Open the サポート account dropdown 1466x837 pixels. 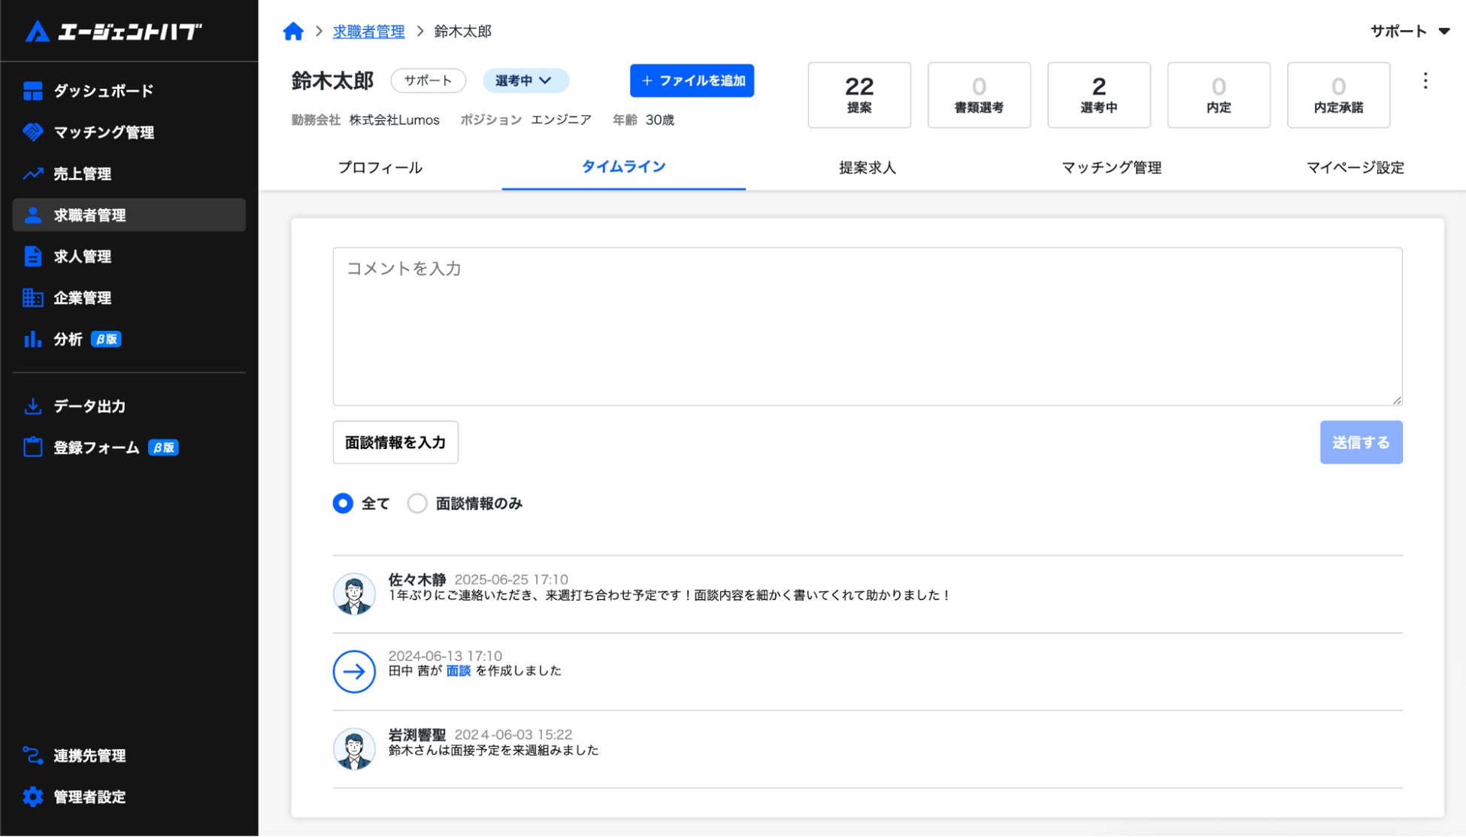[1410, 32]
